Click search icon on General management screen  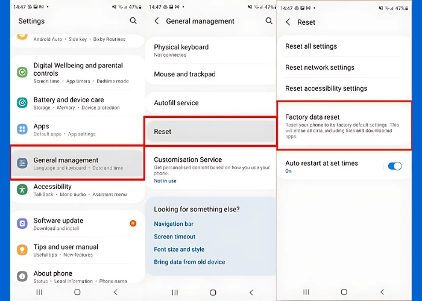coord(269,21)
